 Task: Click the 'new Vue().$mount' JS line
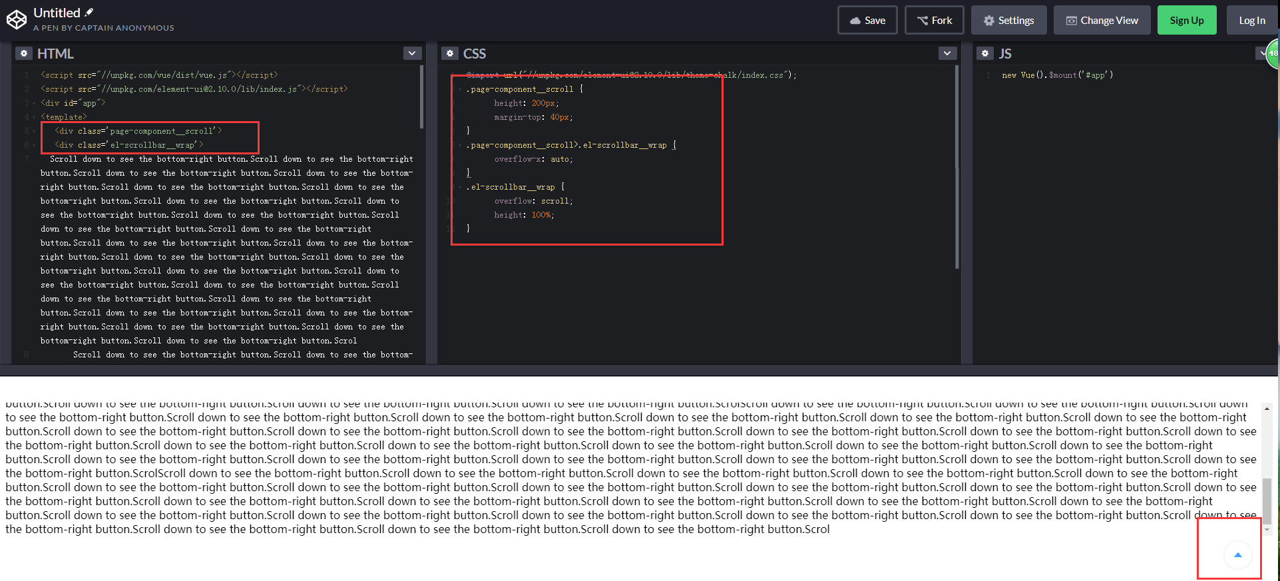pyautogui.click(x=1057, y=75)
